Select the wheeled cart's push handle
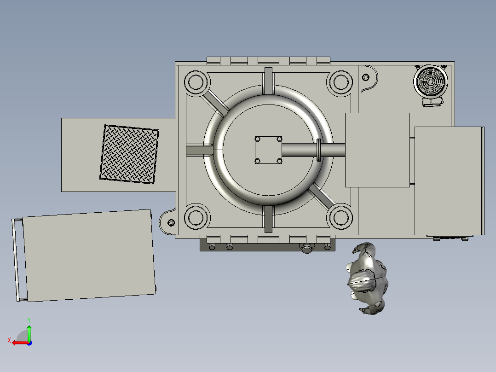The width and height of the screenshot is (496, 372). (x=17, y=260)
